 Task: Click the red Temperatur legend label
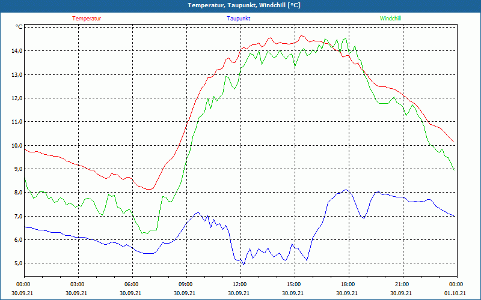point(87,19)
